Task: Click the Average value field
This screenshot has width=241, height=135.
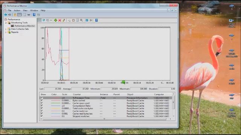Action: tap(80, 89)
